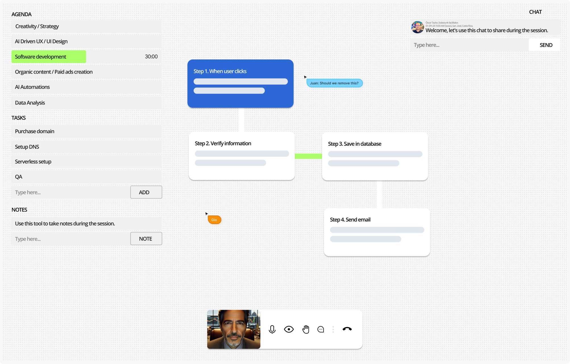The image size is (570, 364).
Task: Toggle the eye visibility icon
Action: point(289,329)
